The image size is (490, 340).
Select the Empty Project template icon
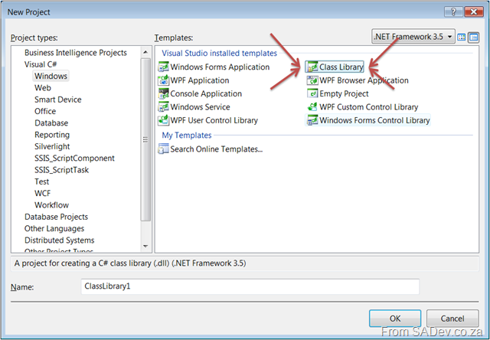(x=312, y=93)
